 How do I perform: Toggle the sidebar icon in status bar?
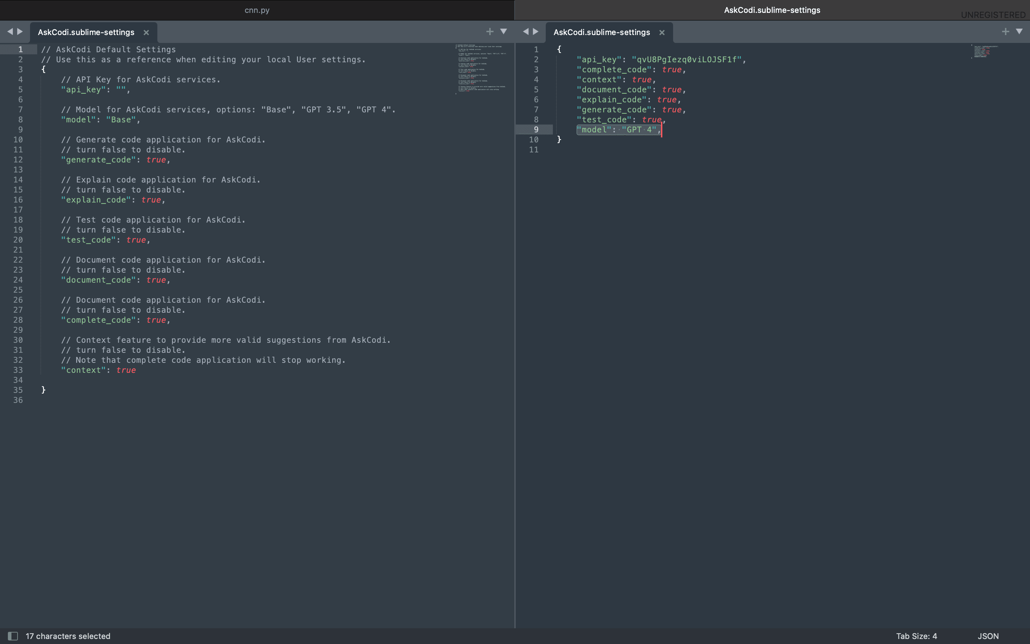(13, 636)
